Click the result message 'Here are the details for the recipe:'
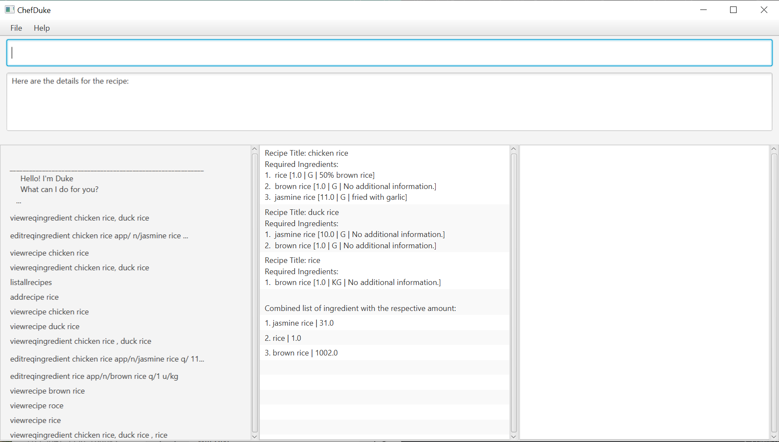Viewport: 779px width, 442px height. 70,81
